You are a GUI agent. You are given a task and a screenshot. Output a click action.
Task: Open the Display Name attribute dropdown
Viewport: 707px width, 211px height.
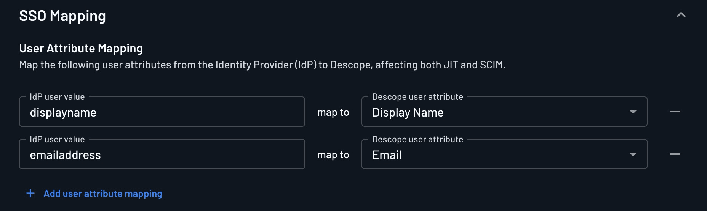coord(495,112)
